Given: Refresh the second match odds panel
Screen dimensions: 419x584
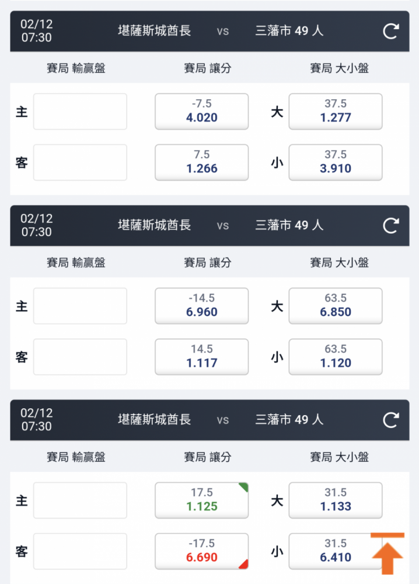Looking at the screenshot, I should pos(391,225).
